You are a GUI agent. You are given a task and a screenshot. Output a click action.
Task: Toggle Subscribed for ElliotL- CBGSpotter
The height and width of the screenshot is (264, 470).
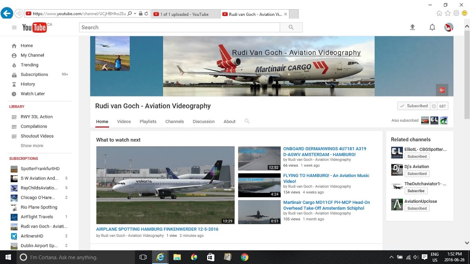point(417,157)
